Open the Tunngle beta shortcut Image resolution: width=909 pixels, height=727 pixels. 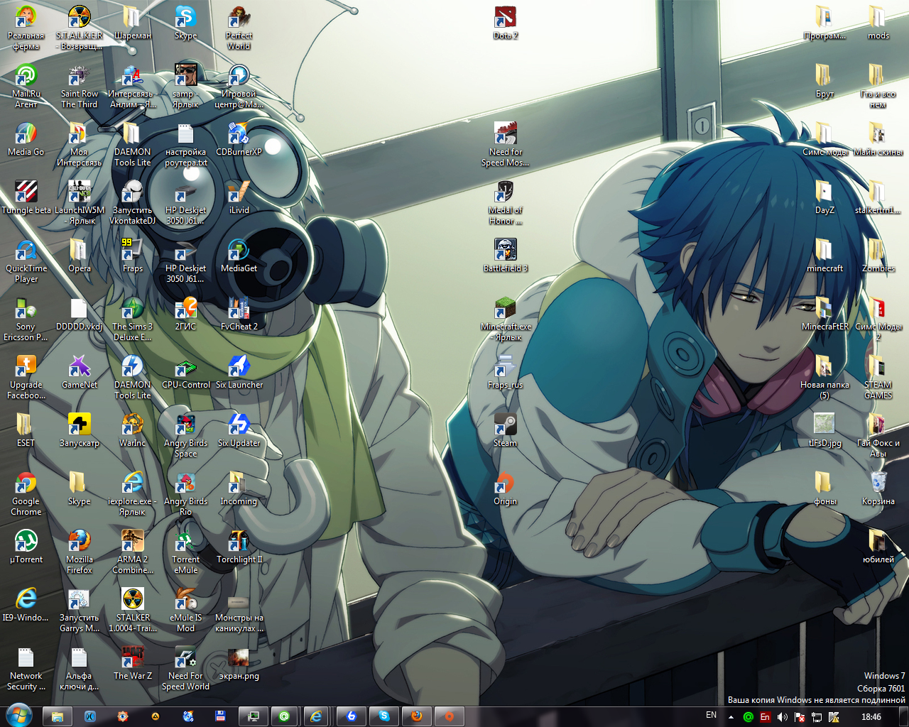tap(26, 197)
